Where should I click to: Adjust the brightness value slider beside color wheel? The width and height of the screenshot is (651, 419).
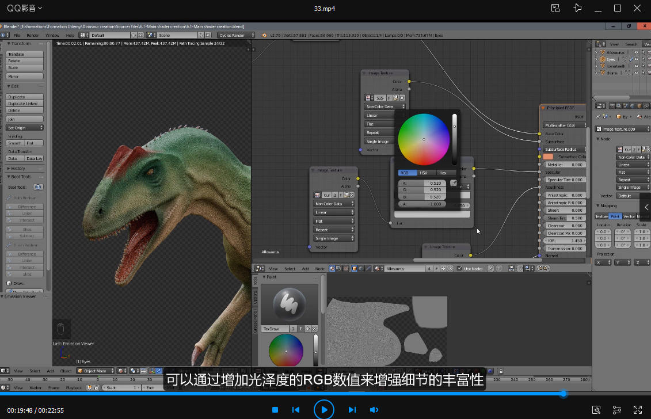[454, 139]
